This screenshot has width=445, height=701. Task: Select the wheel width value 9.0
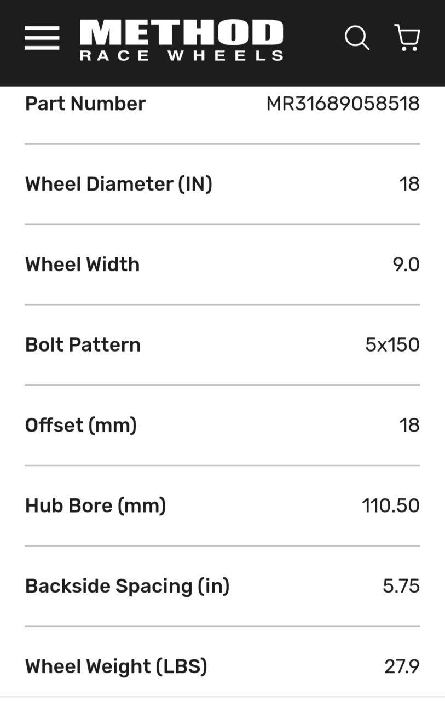406,265
